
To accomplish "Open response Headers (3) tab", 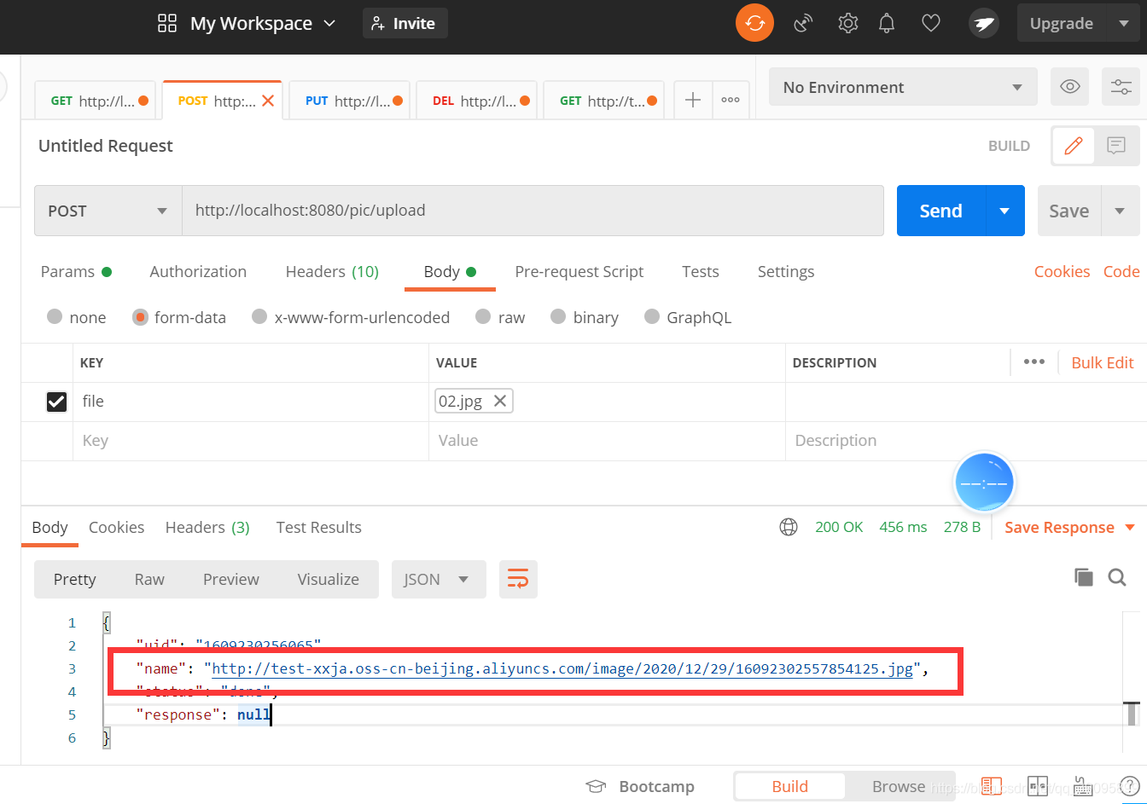I will (207, 527).
